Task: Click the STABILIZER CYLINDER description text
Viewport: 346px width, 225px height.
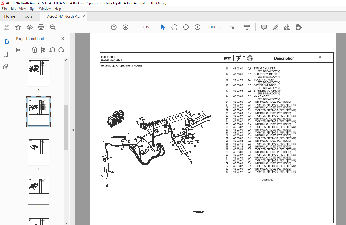Action: [x=267, y=91]
